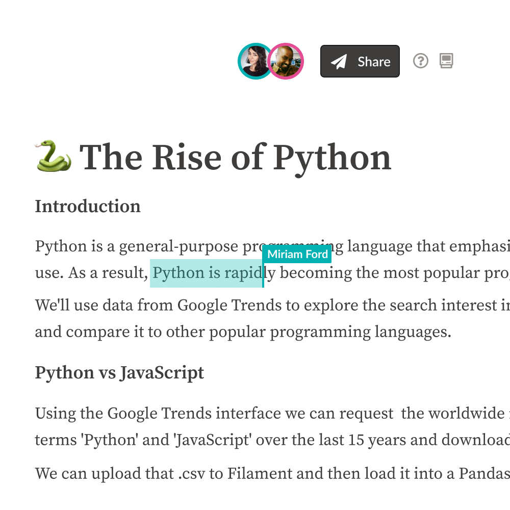This screenshot has width=510, height=510.
Task: Click the 'Python vs JavaScript' heading
Action: [x=119, y=373]
